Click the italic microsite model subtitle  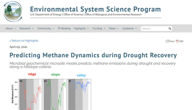pos(93,65)
